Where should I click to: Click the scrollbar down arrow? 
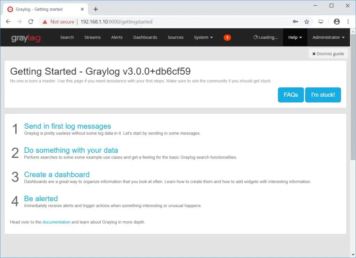[353, 255]
